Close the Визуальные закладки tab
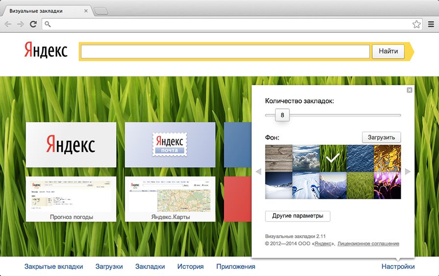This screenshot has height=276, width=439. [86, 11]
